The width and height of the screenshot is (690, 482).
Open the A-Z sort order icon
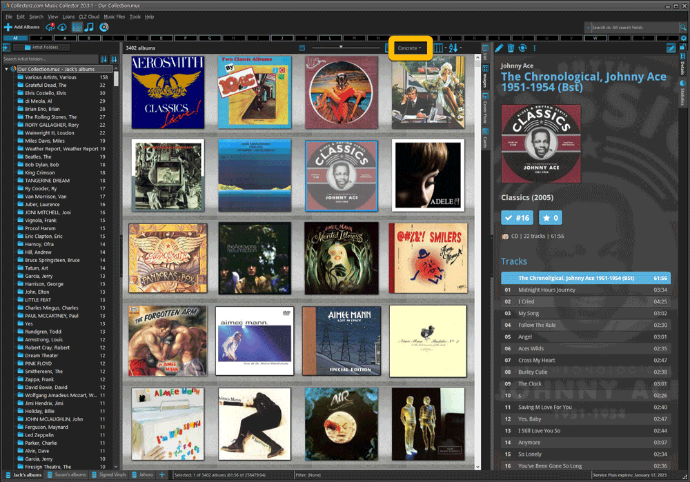[455, 48]
